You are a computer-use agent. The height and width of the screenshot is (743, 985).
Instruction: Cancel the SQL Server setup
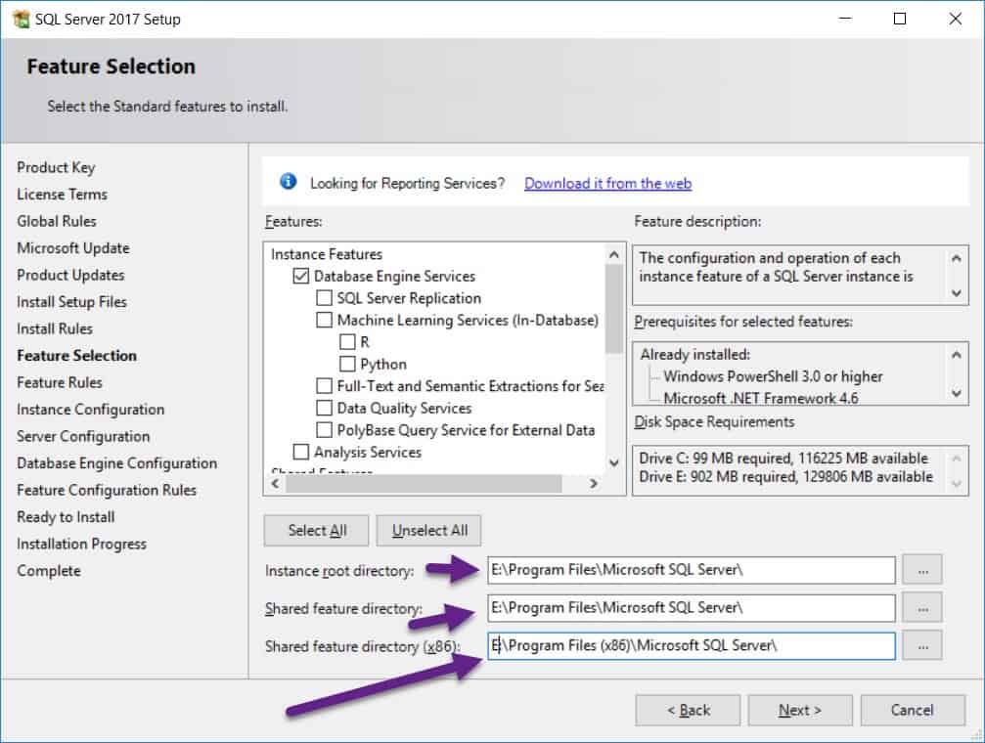pos(913,711)
